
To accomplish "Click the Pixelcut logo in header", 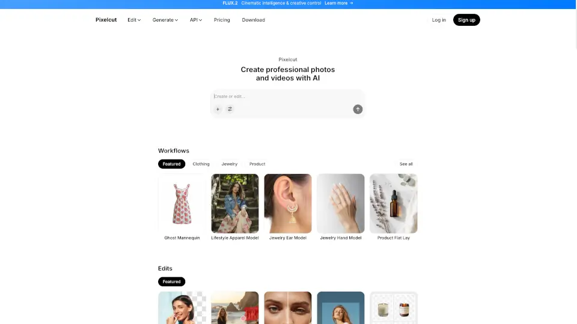I will pos(106,20).
